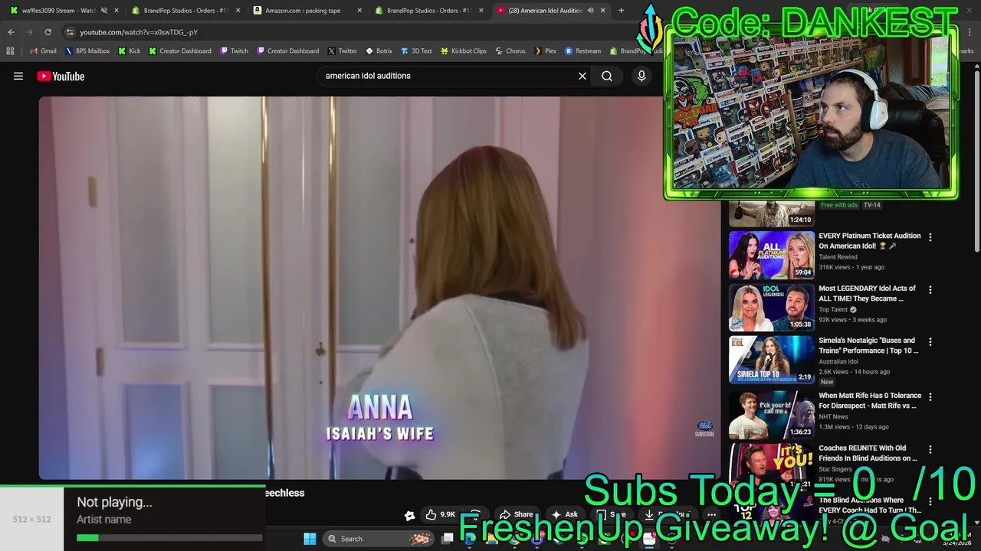The height and width of the screenshot is (551, 981).
Task: Dislike the current video
Action: (x=475, y=514)
